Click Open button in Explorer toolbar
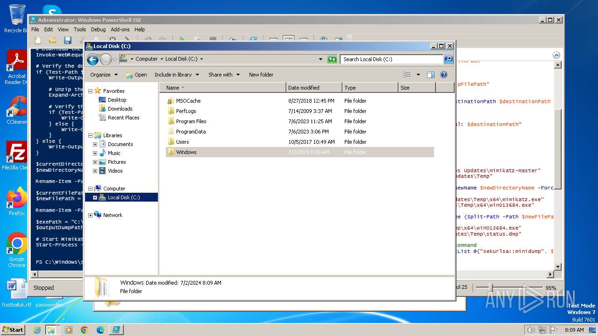This screenshot has width=598, height=336. click(x=136, y=75)
